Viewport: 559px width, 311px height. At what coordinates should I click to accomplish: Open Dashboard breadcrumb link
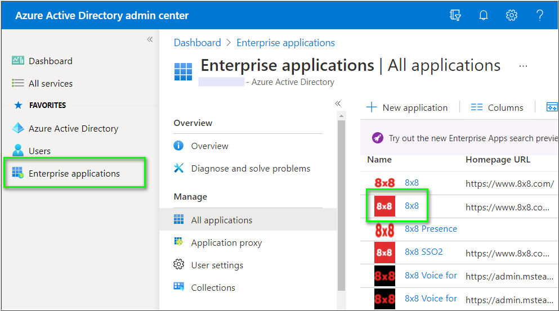(x=197, y=43)
